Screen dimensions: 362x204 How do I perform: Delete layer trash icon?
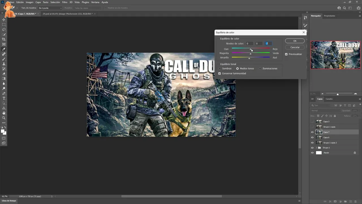[x=355, y=201]
